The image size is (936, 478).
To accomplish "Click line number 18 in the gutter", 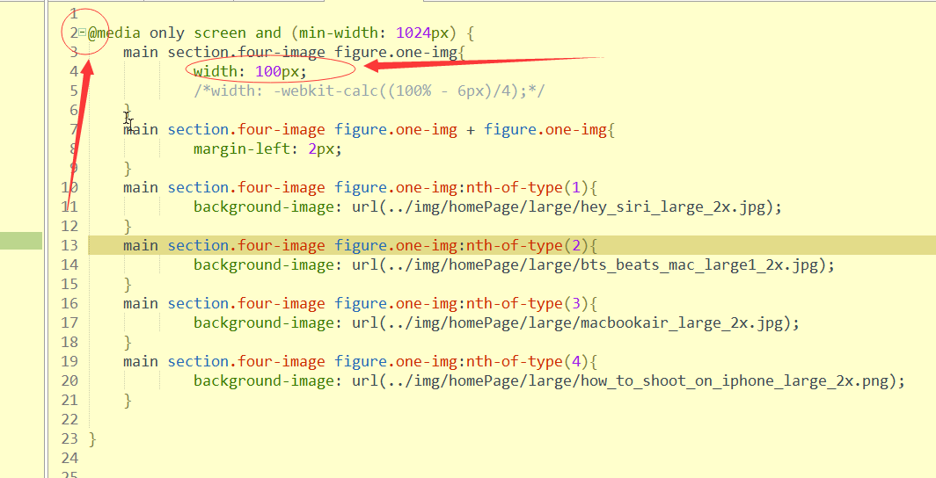I will pos(69,342).
